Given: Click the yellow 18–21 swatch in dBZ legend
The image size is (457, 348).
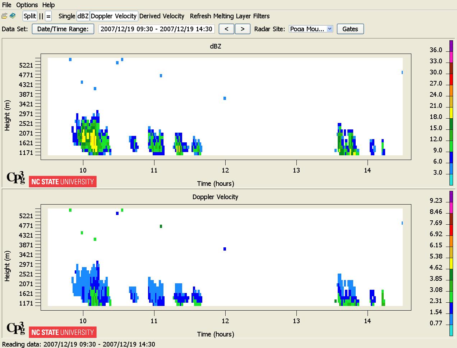Looking at the screenshot, I should 451,113.
